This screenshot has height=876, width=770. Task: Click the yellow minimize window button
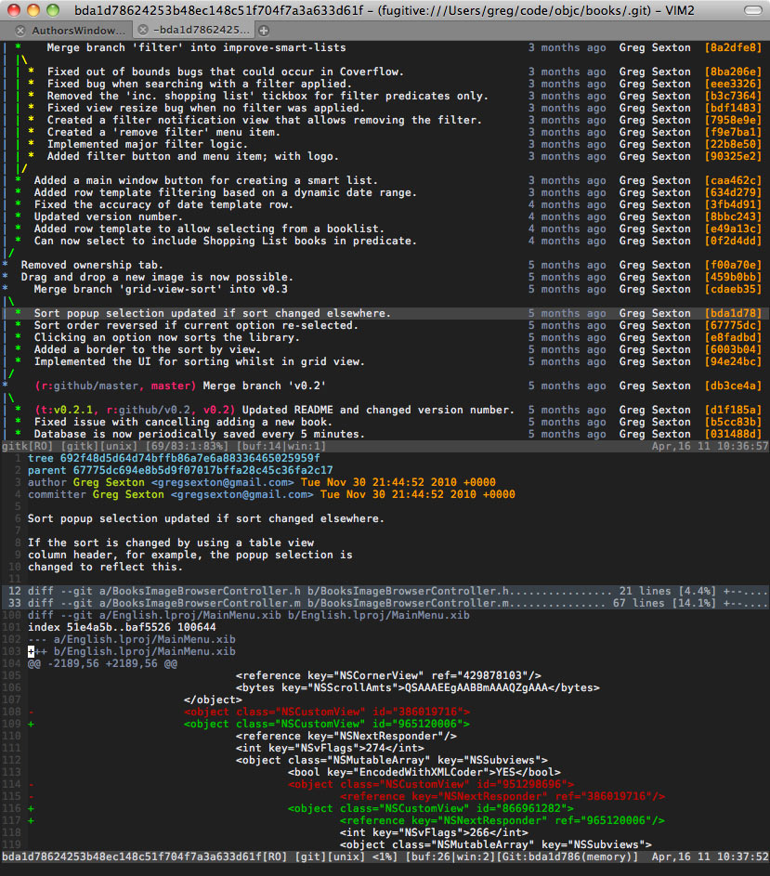33,10
